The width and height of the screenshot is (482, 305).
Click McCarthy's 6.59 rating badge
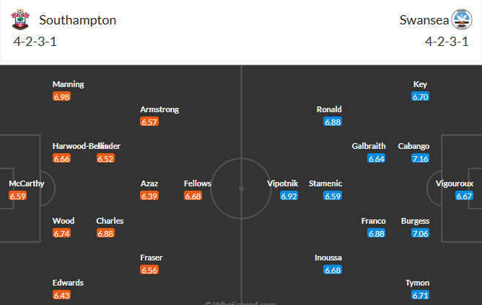18,196
